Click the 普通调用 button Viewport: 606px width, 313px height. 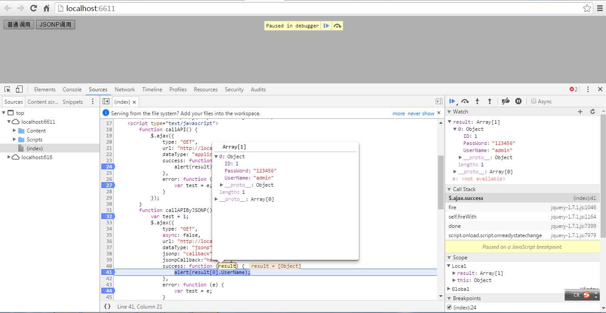click(x=19, y=24)
